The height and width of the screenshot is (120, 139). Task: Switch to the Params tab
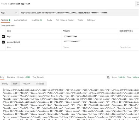tap(5, 20)
